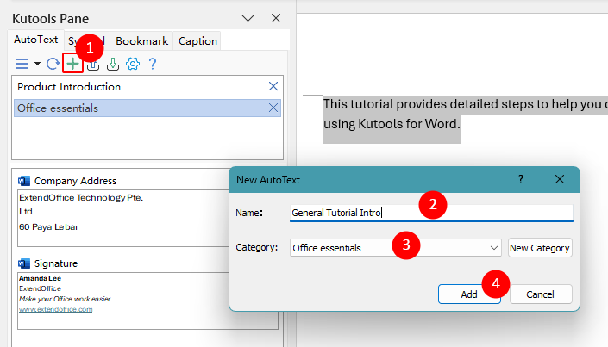Viewport: 608px width, 347px height.
Task: Click the New Category button
Action: point(540,248)
